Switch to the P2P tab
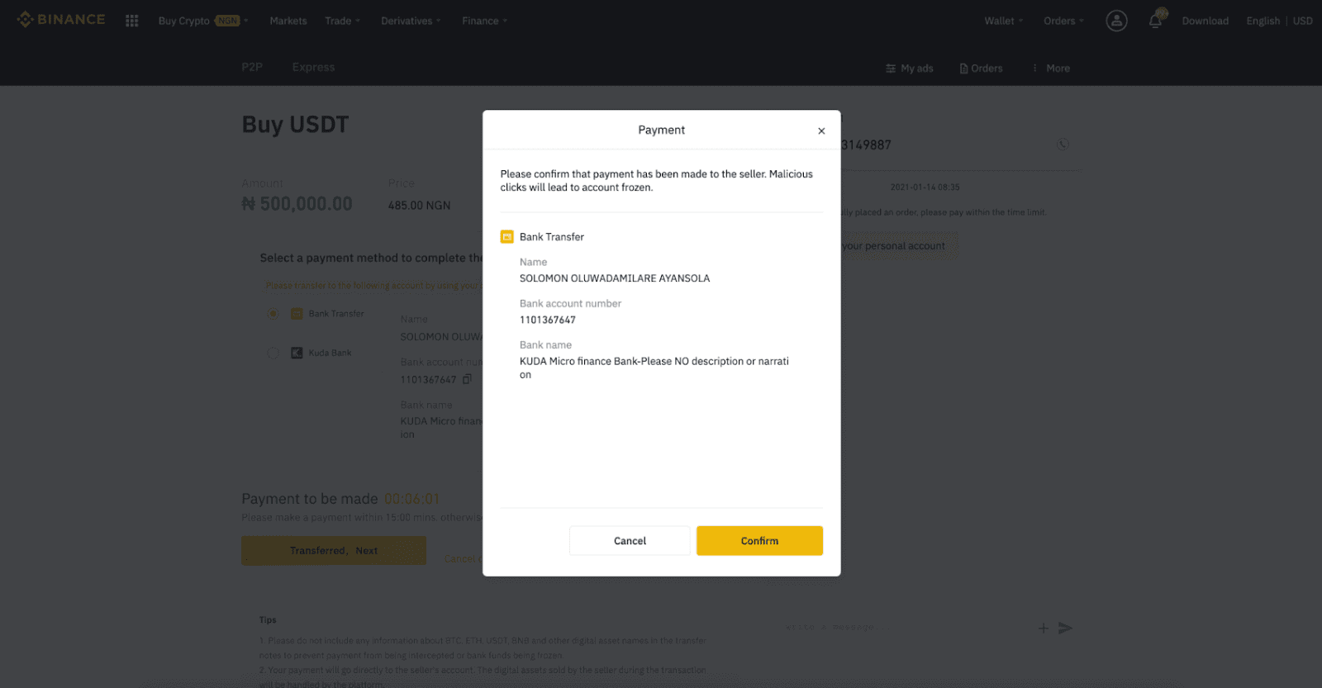The width and height of the screenshot is (1322, 688). click(x=252, y=67)
